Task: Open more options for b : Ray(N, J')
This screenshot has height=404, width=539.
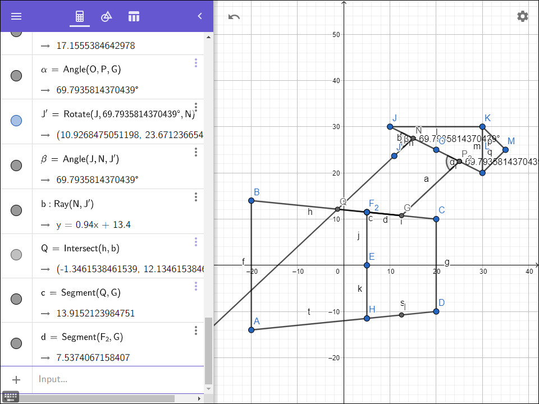Action: [x=196, y=197]
